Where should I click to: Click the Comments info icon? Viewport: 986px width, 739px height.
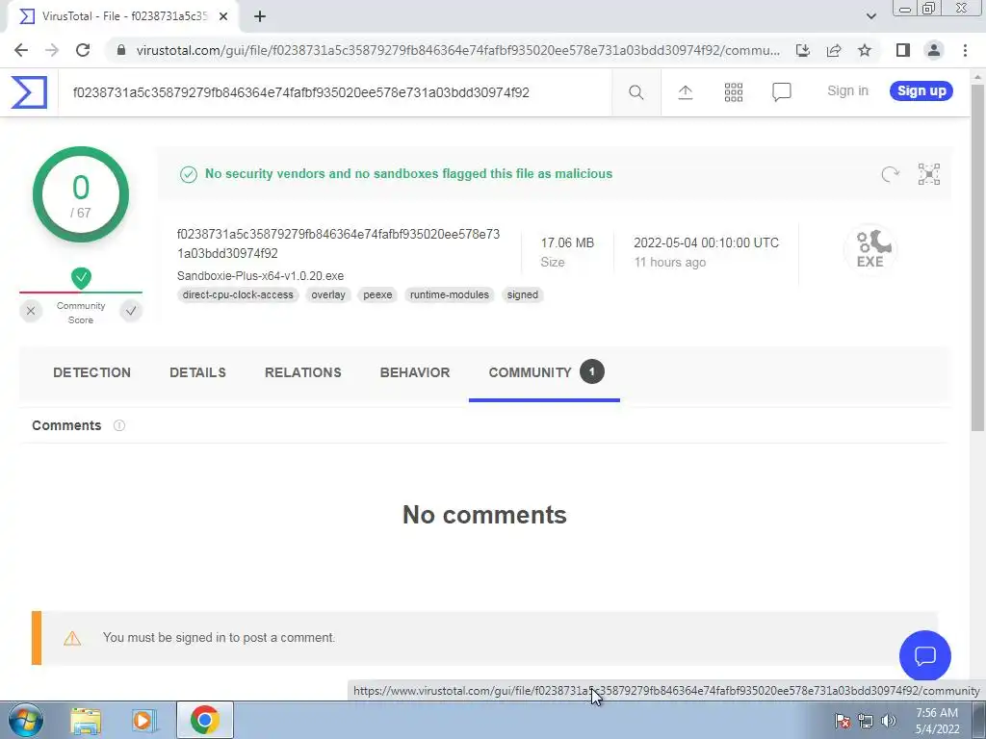pos(118,425)
